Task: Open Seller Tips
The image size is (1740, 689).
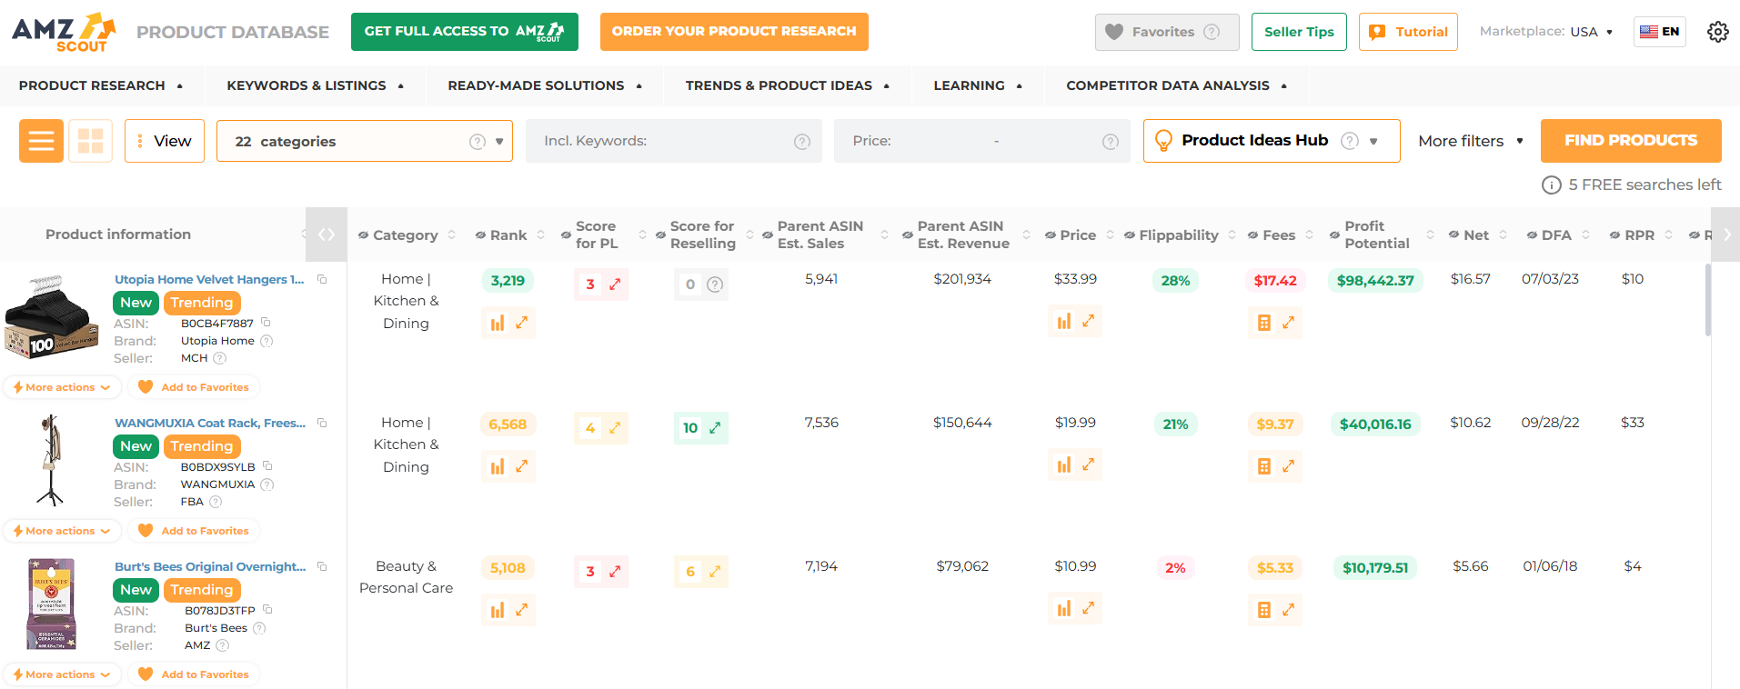Action: [x=1299, y=32]
